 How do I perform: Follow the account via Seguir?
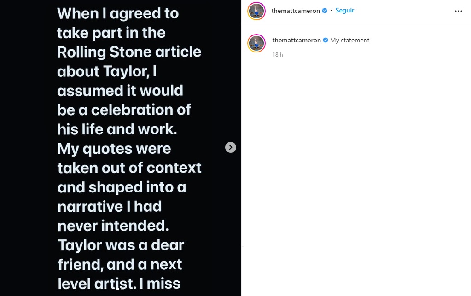[345, 11]
